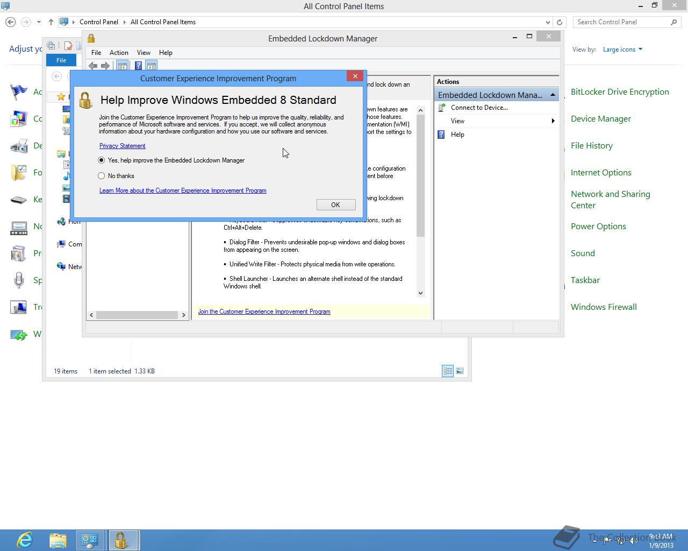This screenshot has height=551, width=688.
Task: Click the 'Join the Customer Experience Improvement Program' link
Action: coord(264,312)
